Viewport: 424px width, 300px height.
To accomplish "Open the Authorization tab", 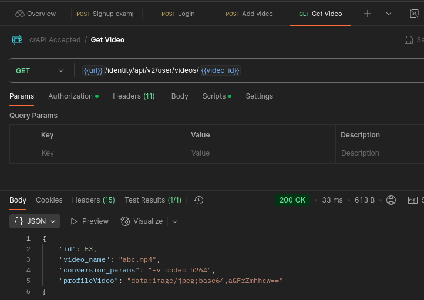I will [73, 96].
